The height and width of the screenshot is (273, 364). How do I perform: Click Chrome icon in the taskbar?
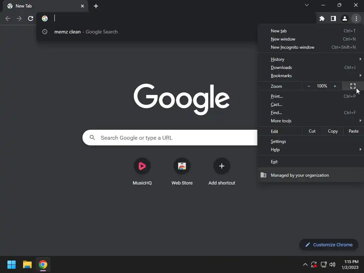point(43,264)
